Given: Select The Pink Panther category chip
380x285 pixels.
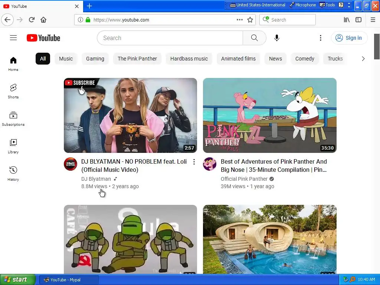Looking at the screenshot, I should tap(137, 59).
